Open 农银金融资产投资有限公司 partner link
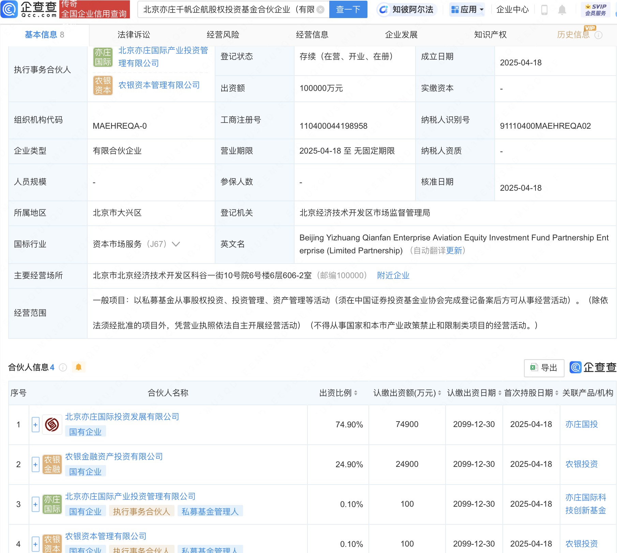617x553 pixels. [114, 457]
